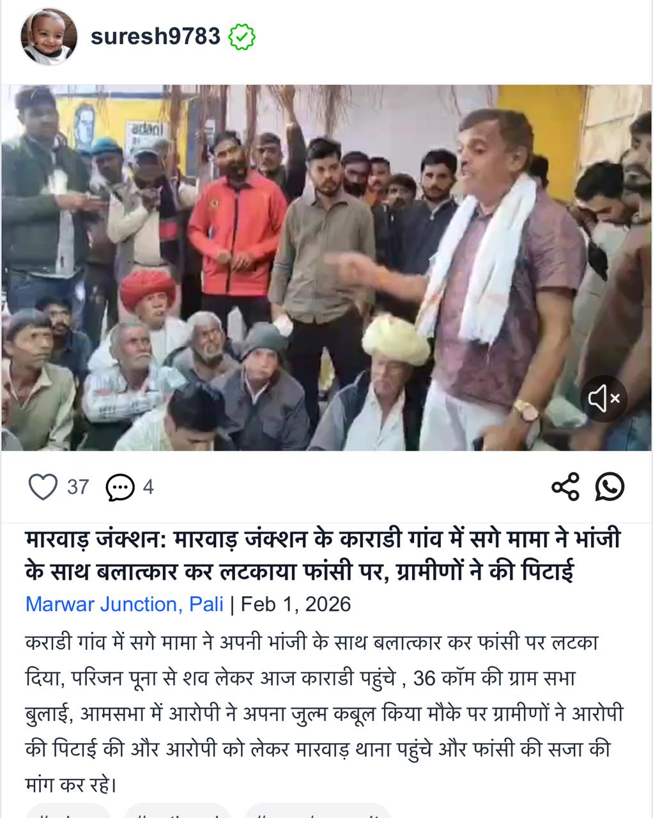
Task: Click the Feb 1, 2026 post date
Action: pos(296,604)
